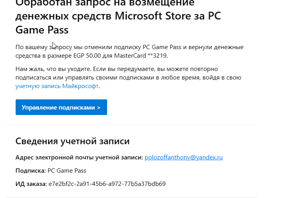Viewport: 297px width, 198px height.
Task: Click the "Обработан запрос на возмещение" heading line
Action: [x=105, y=4]
